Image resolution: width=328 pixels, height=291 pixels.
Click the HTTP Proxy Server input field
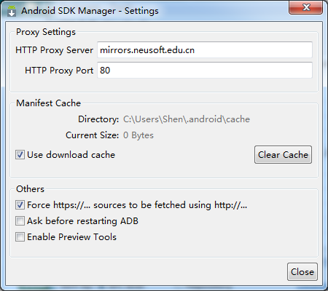[205, 50]
